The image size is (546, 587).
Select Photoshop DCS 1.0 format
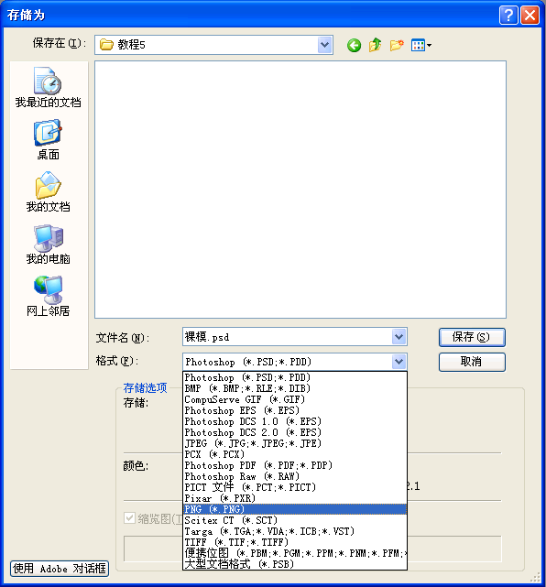coord(295,421)
